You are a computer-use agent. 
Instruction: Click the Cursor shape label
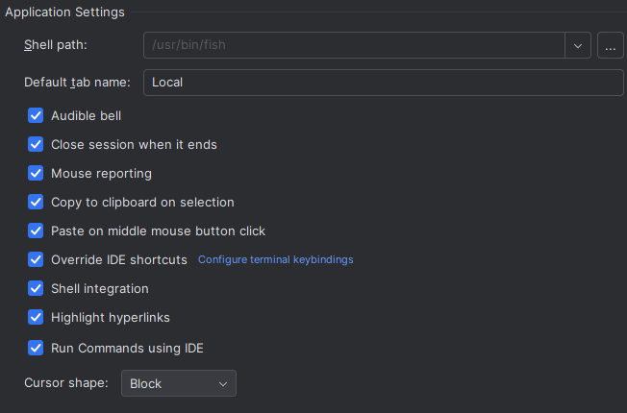pos(66,383)
